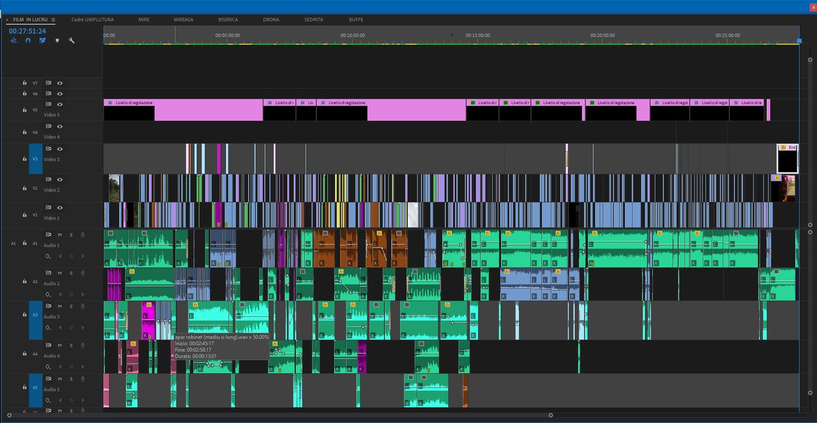The height and width of the screenshot is (423, 817).
Task: Add keyframe on Audio 1 track
Action: click(71, 256)
